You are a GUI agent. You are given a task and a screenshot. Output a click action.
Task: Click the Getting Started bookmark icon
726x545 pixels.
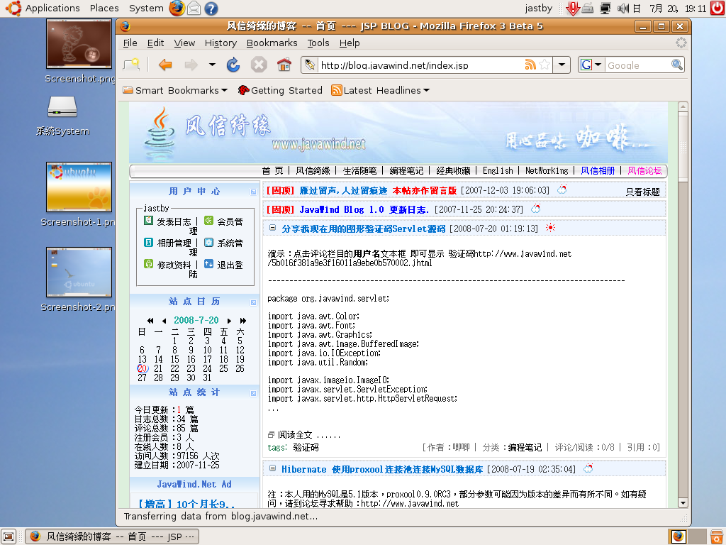pyautogui.click(x=243, y=90)
